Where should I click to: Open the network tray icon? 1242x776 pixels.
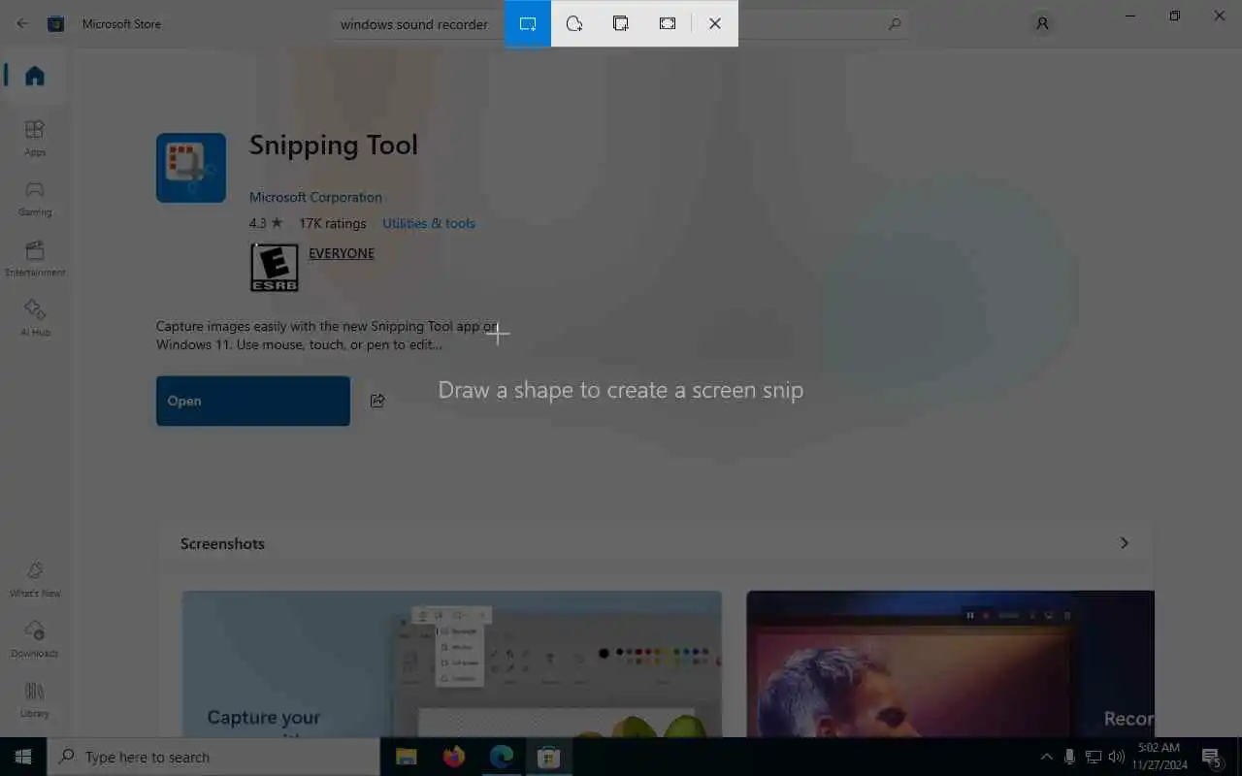click(x=1094, y=757)
